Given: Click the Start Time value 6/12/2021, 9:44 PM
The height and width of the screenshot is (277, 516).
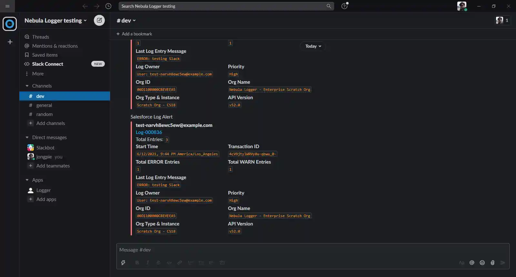Looking at the screenshot, I should point(177,154).
